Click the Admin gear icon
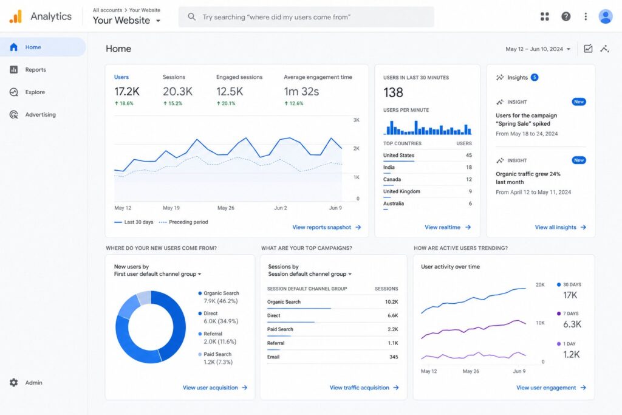 (x=13, y=382)
